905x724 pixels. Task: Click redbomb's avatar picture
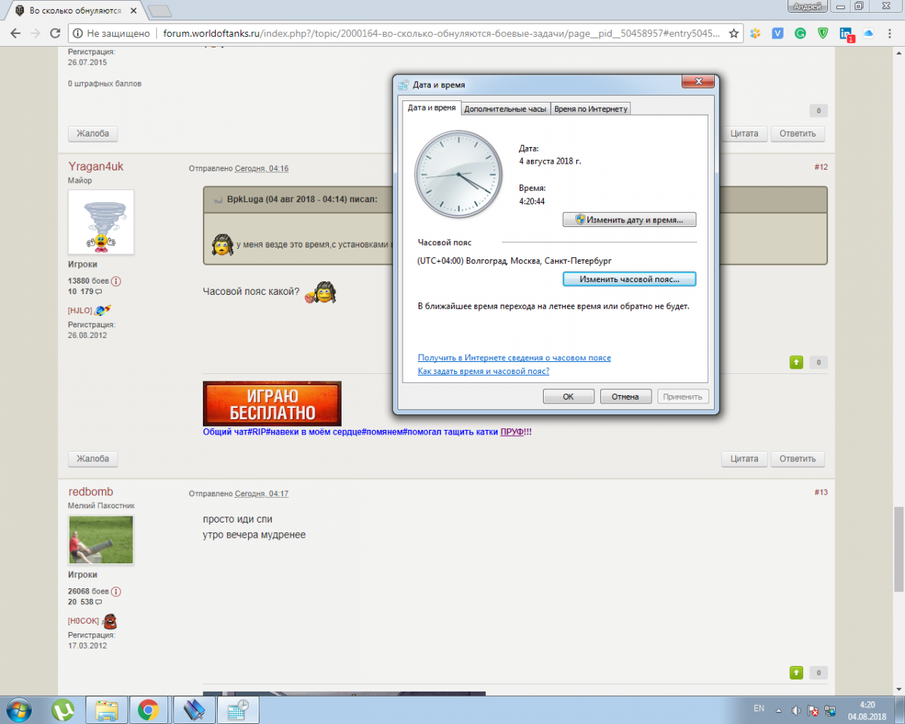[x=101, y=538]
